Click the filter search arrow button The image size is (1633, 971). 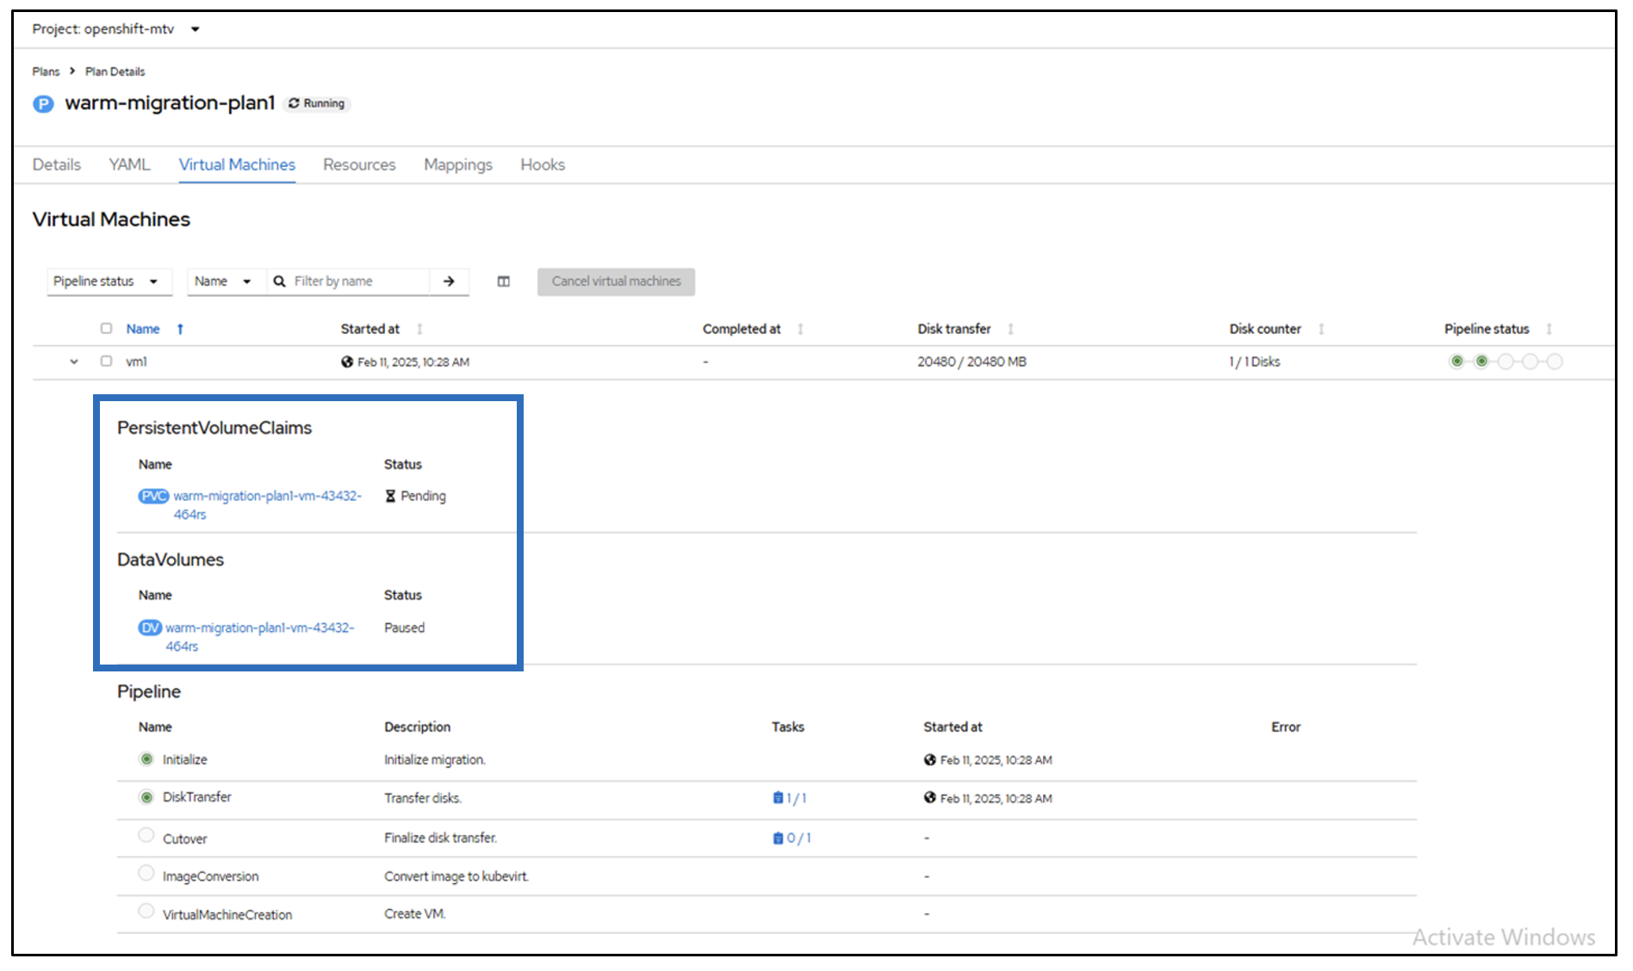coord(449,281)
